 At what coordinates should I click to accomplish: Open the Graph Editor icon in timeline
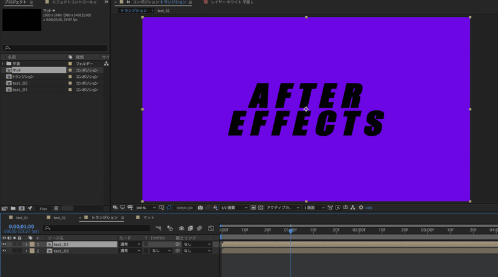(211, 228)
